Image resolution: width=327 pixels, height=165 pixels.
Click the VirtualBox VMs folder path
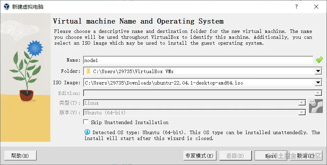click(133, 71)
